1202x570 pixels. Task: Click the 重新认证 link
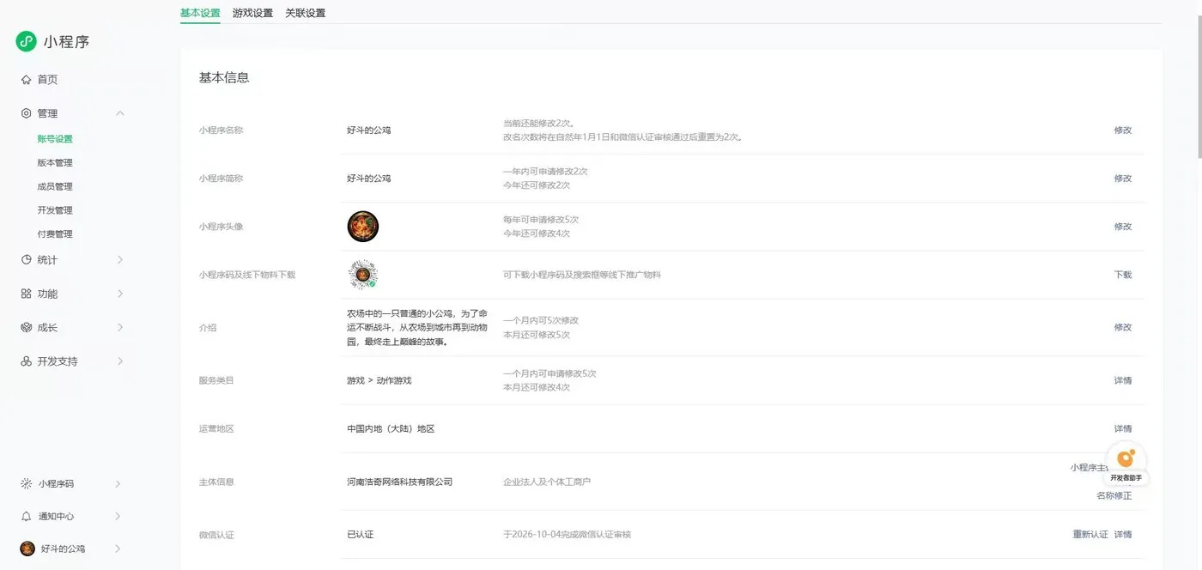(x=1090, y=535)
